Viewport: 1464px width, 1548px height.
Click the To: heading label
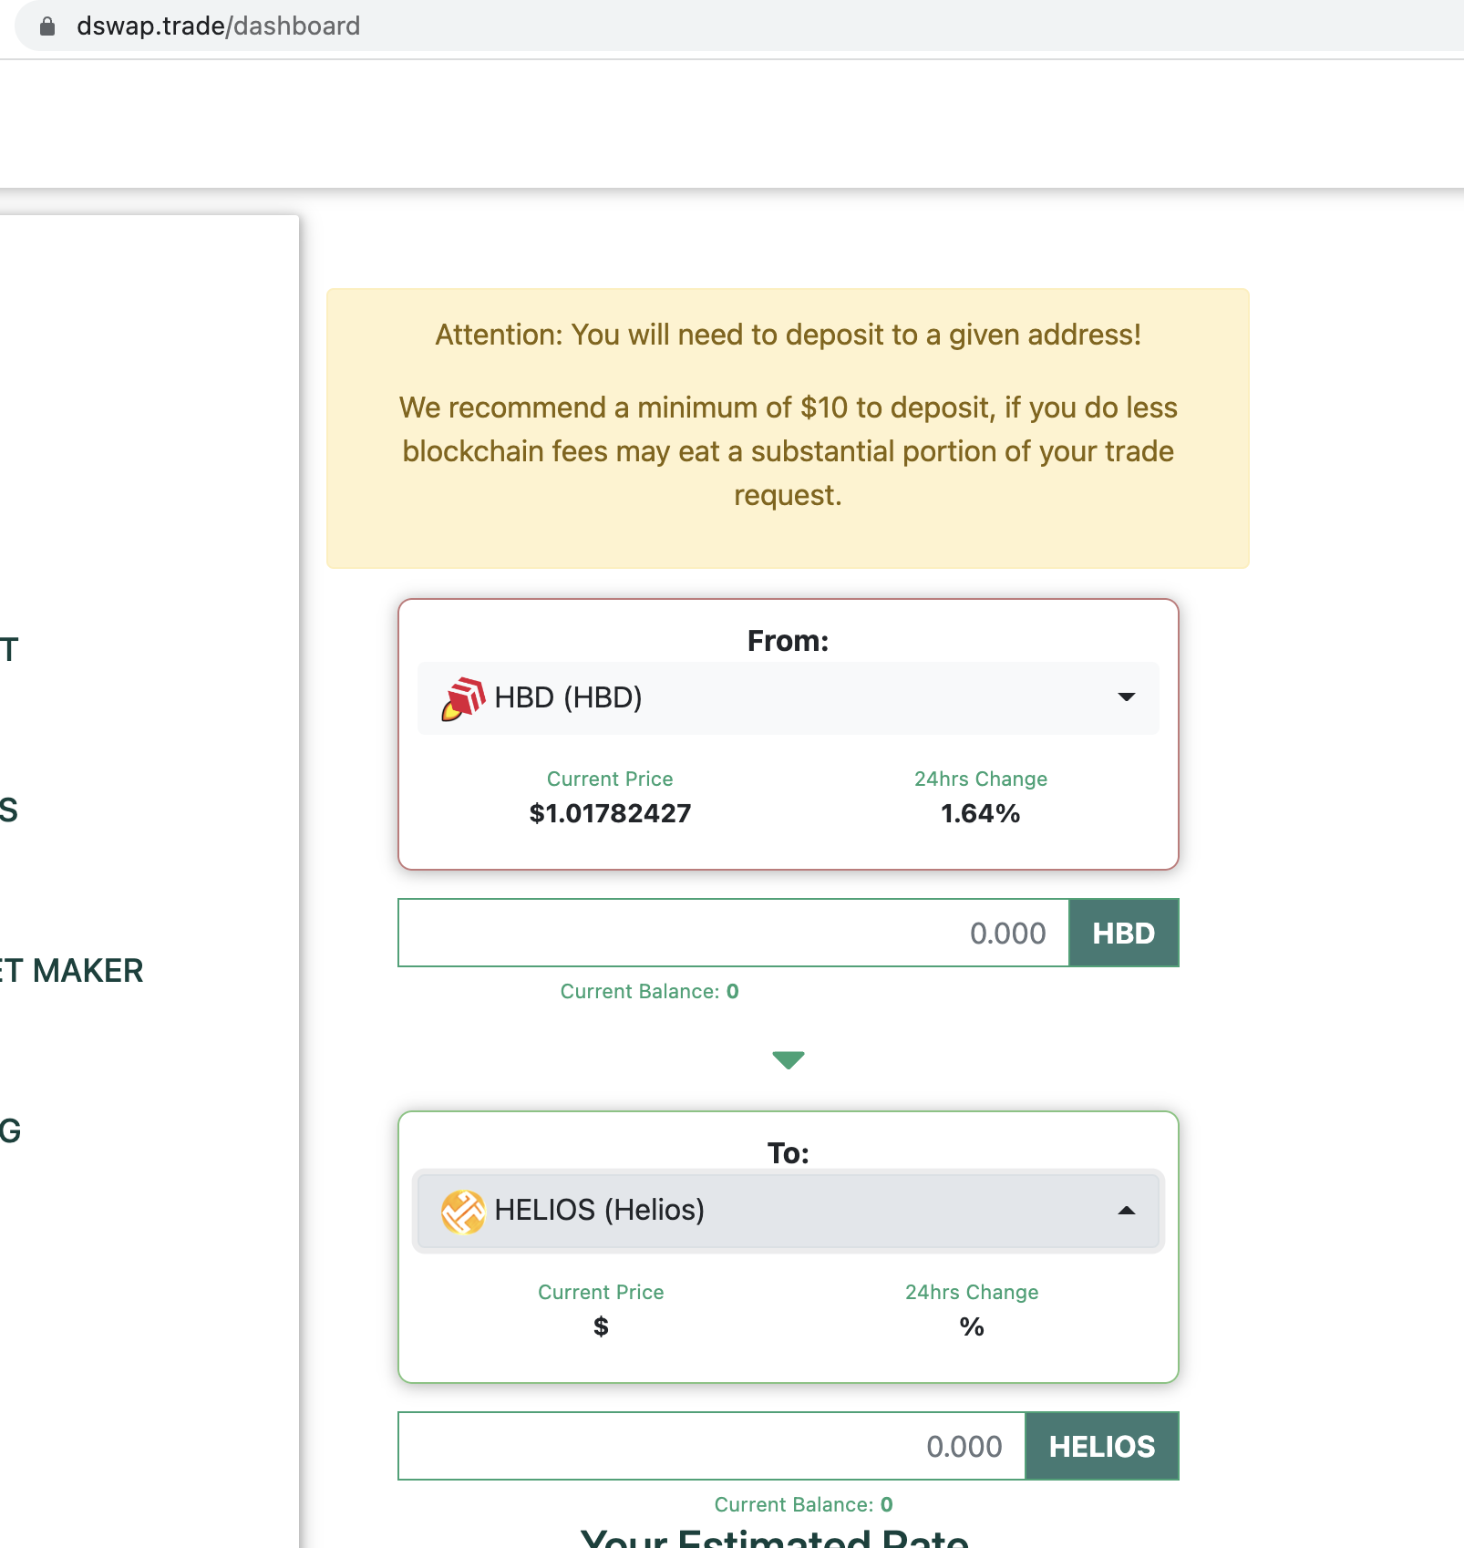pos(789,1153)
